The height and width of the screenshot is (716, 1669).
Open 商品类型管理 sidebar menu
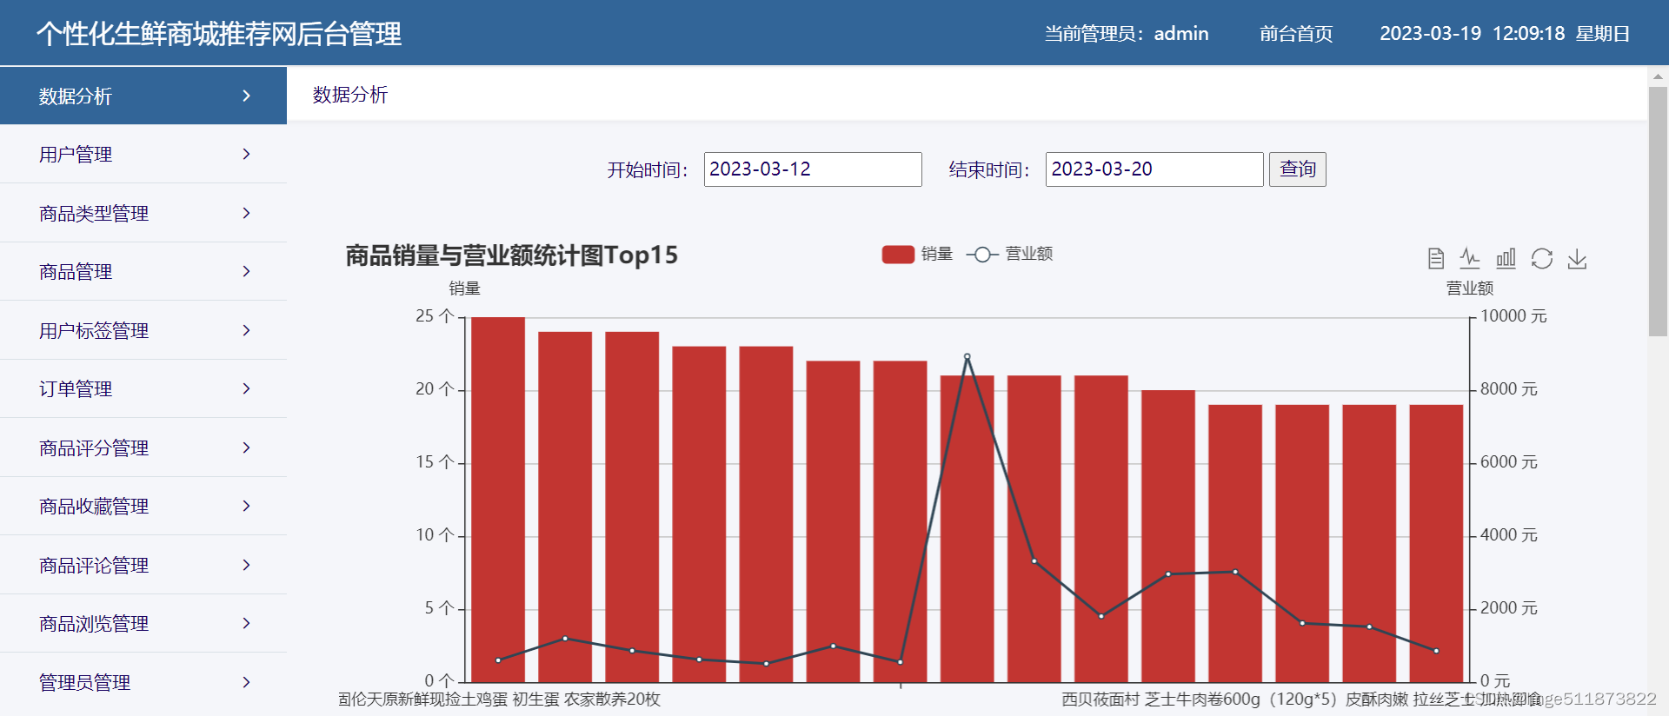pos(143,213)
